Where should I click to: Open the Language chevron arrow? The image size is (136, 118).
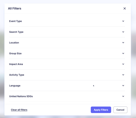[x=123, y=86]
